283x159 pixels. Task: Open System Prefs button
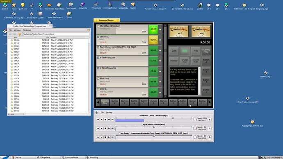click(x=196, y=61)
